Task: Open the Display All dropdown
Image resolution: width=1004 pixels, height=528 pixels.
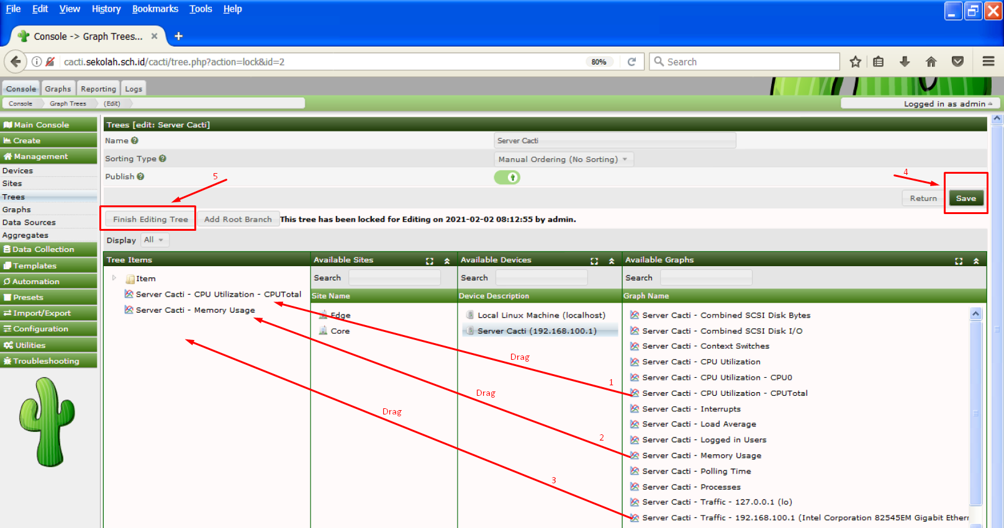Action: pos(153,240)
